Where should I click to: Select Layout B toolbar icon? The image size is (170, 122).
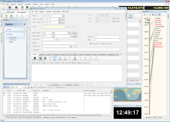point(16,8)
